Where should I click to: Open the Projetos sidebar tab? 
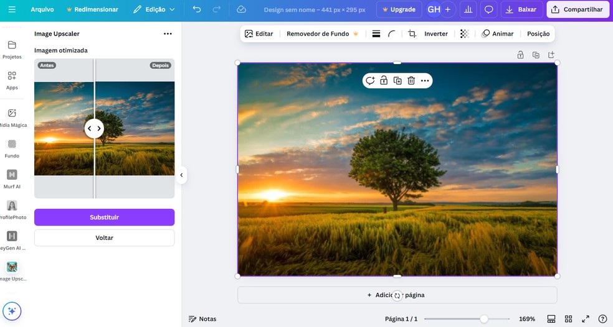click(12, 49)
